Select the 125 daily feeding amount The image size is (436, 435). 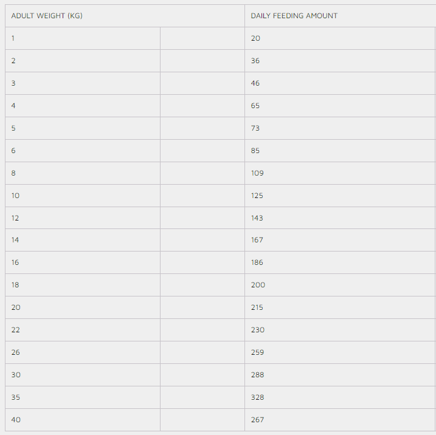[257, 196]
